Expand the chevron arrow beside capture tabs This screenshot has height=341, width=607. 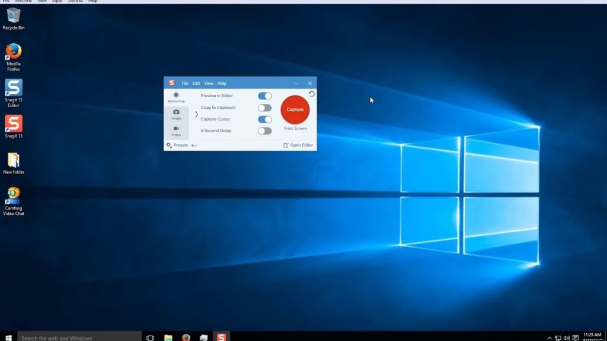click(x=196, y=114)
